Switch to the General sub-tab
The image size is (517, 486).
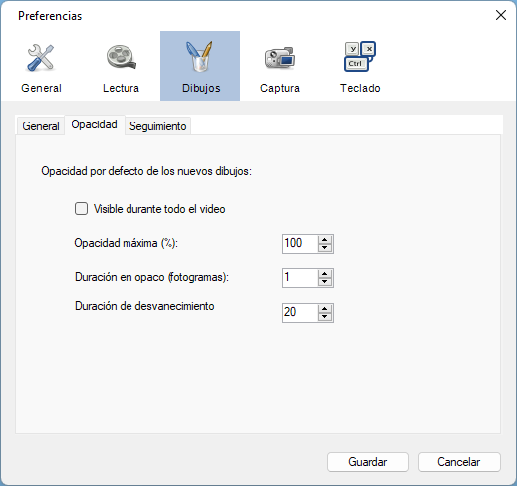(40, 126)
